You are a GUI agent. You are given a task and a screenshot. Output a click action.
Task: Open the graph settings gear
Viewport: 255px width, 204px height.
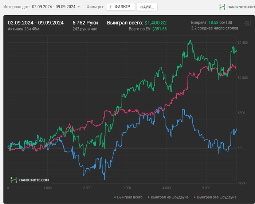pyautogui.click(x=246, y=24)
